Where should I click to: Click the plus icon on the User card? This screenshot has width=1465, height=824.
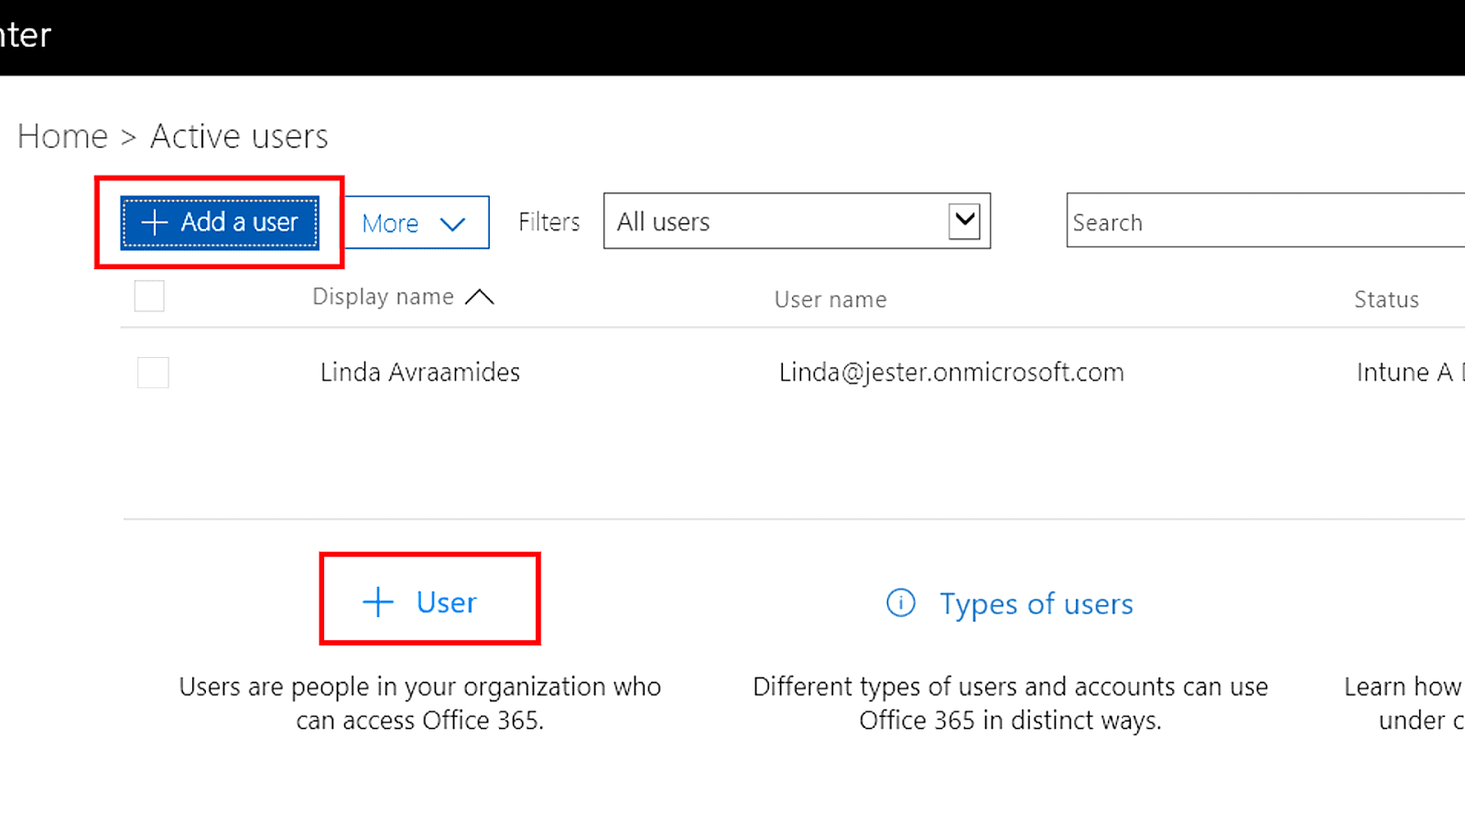(x=377, y=602)
